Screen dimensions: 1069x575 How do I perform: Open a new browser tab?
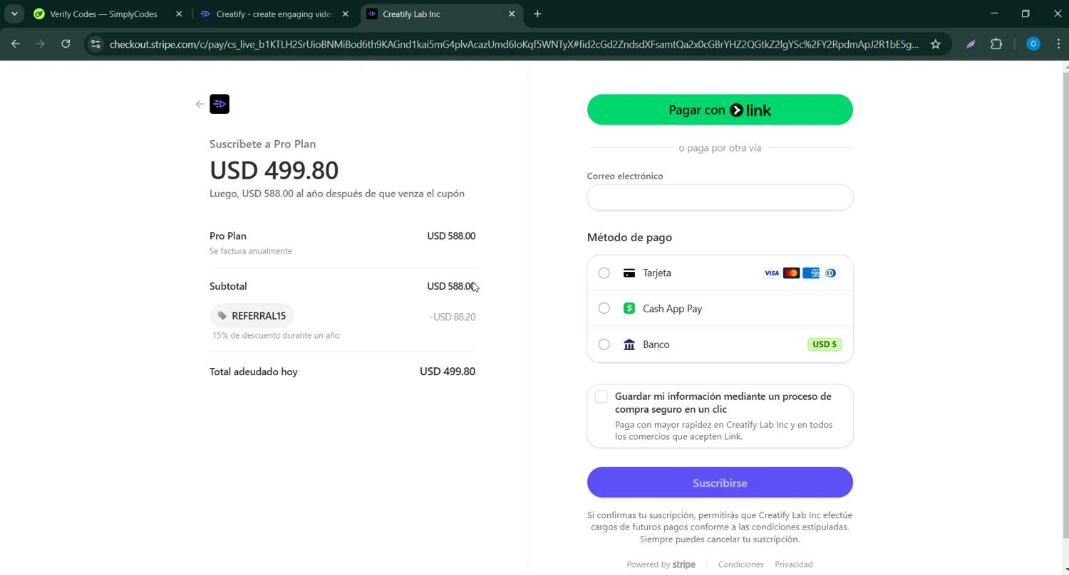pos(537,14)
